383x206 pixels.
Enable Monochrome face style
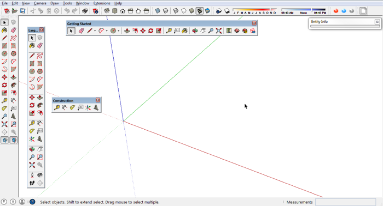tap(207, 11)
